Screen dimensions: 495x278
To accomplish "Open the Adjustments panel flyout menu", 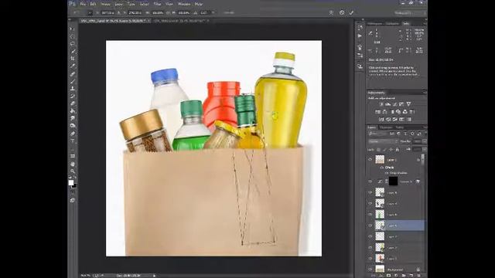I will 425,93.
